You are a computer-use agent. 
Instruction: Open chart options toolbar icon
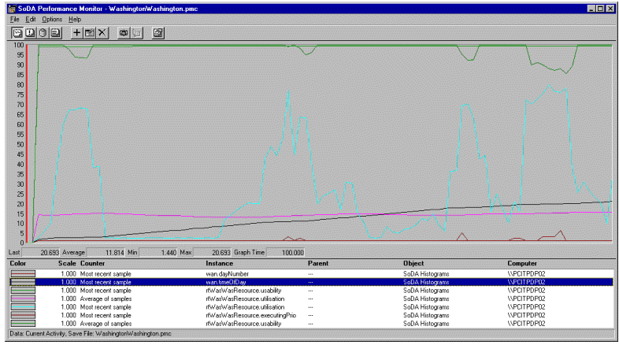coord(158,33)
